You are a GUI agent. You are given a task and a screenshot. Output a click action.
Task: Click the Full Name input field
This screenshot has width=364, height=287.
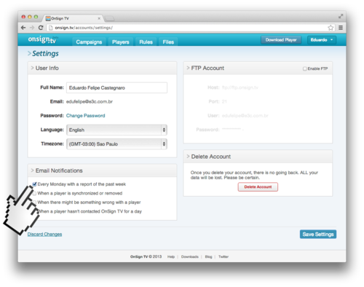pyautogui.click(x=116, y=87)
